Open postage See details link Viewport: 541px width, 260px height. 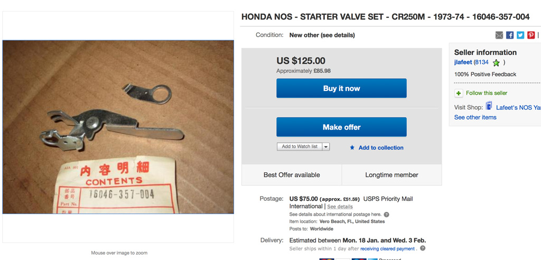click(x=340, y=207)
